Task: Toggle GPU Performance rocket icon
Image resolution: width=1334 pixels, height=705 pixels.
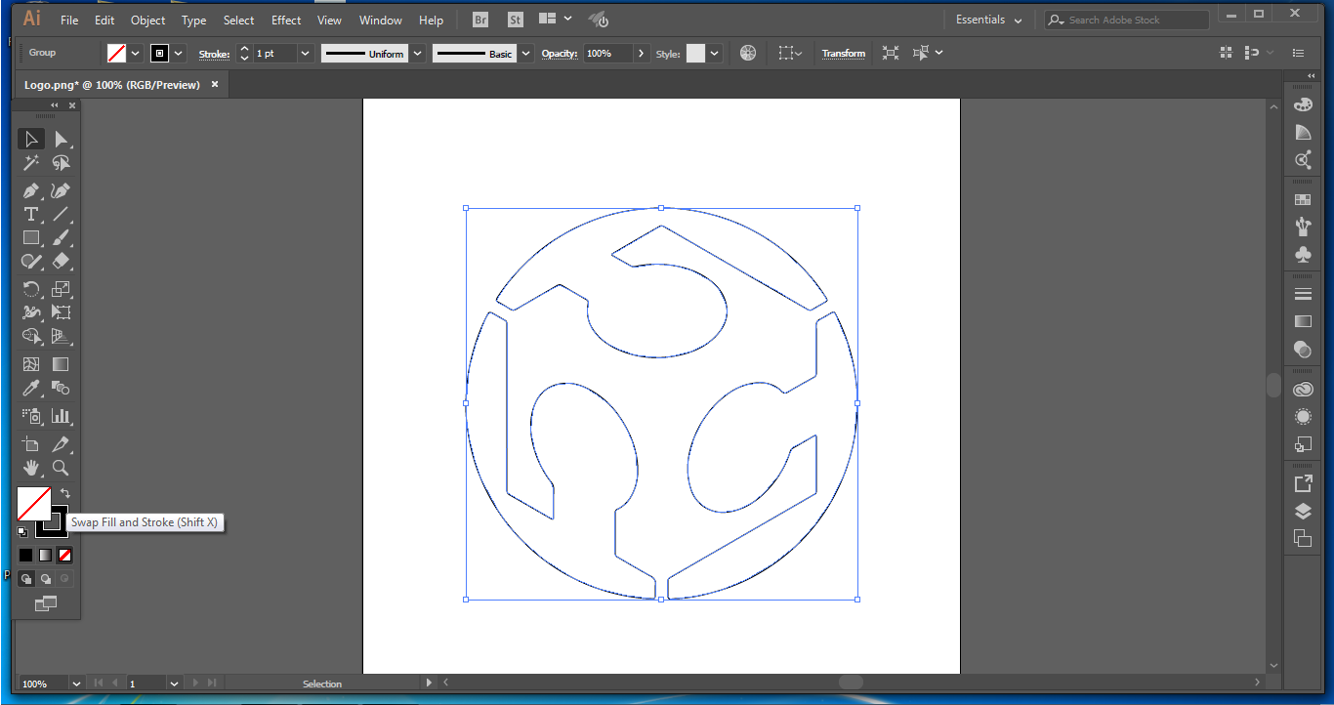Action: pyautogui.click(x=599, y=20)
